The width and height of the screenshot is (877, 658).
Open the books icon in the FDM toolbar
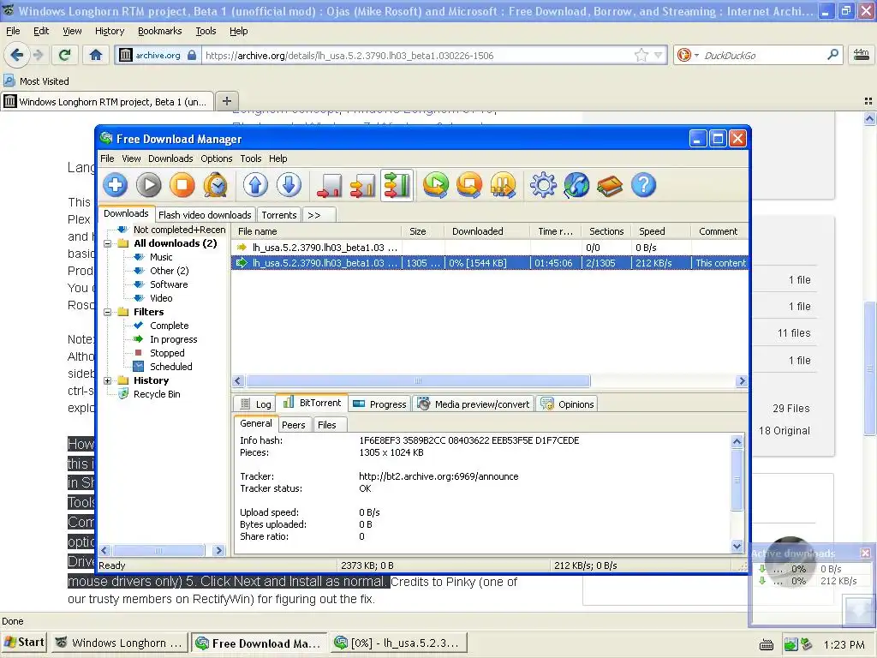click(610, 185)
